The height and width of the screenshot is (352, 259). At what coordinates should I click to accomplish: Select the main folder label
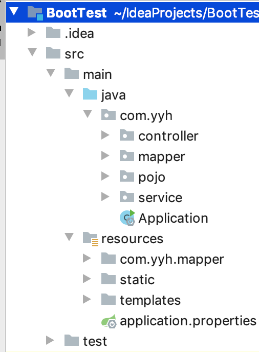point(97,74)
